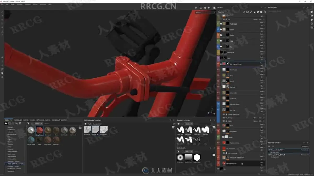Choose the first brush stroke preset
The image size is (314, 176).
tap(180, 129)
